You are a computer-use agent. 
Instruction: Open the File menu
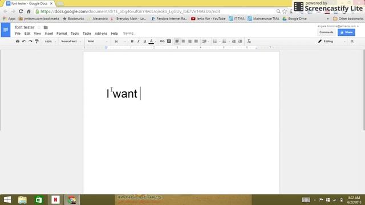click(18, 34)
